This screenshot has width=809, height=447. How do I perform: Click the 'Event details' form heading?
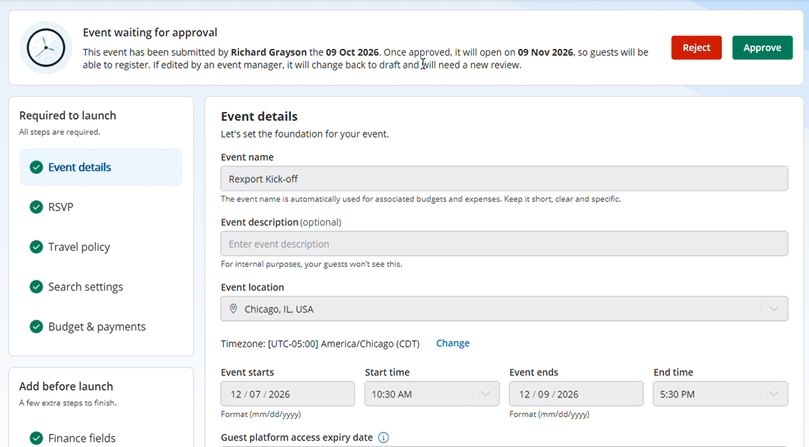point(259,117)
